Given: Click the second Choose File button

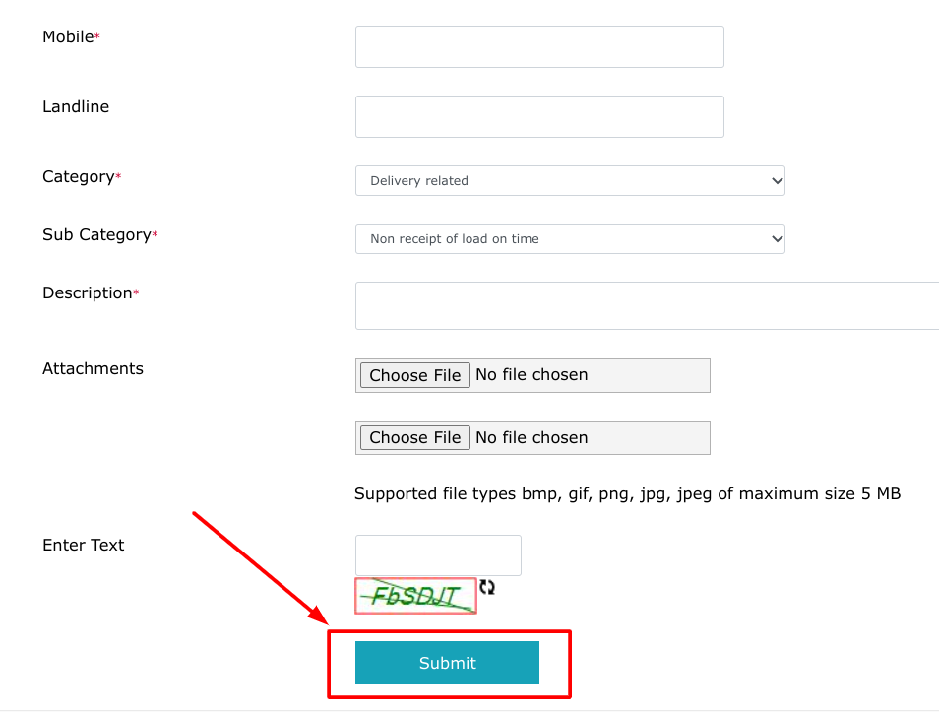Looking at the screenshot, I should tap(413, 437).
